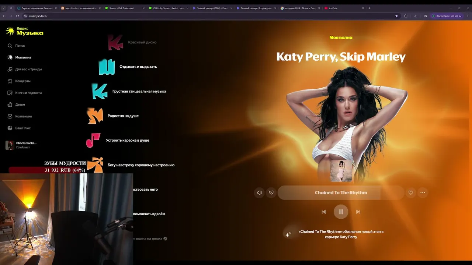
Task: Open browser downloads icon
Action: point(416,16)
